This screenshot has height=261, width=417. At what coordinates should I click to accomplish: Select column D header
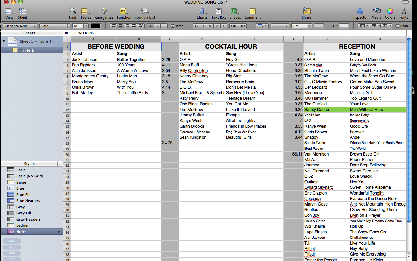[202, 39]
